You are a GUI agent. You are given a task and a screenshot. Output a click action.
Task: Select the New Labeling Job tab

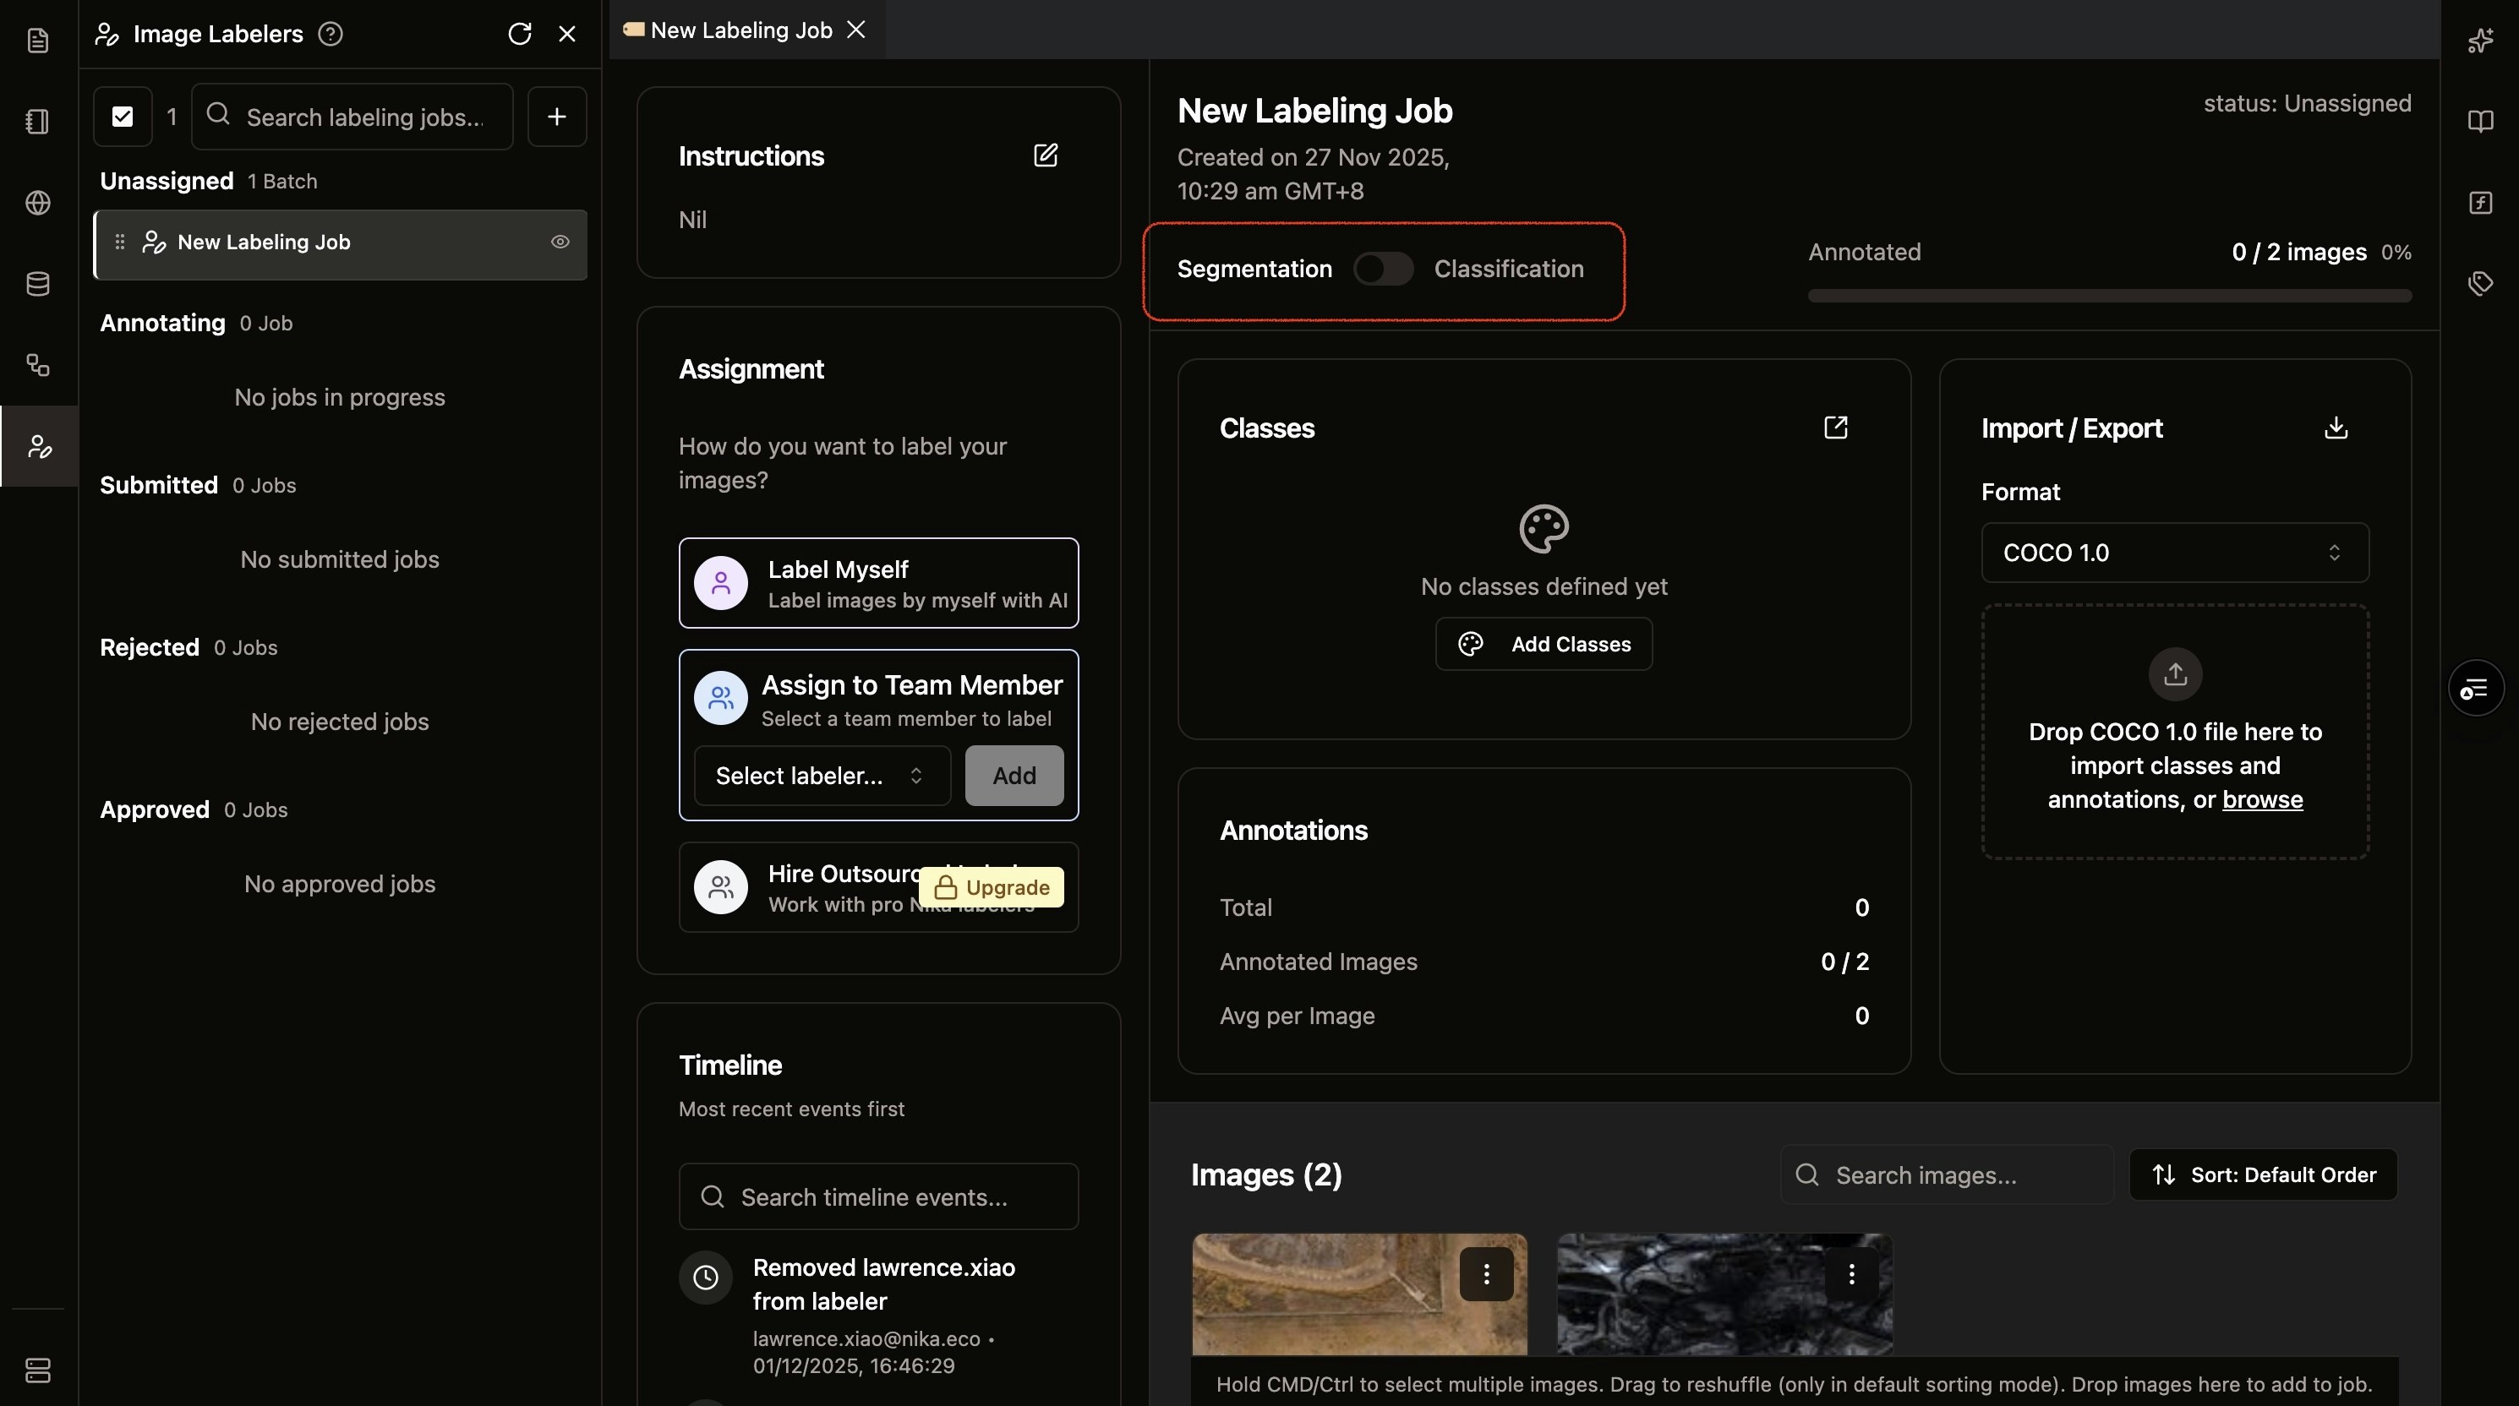click(741, 30)
